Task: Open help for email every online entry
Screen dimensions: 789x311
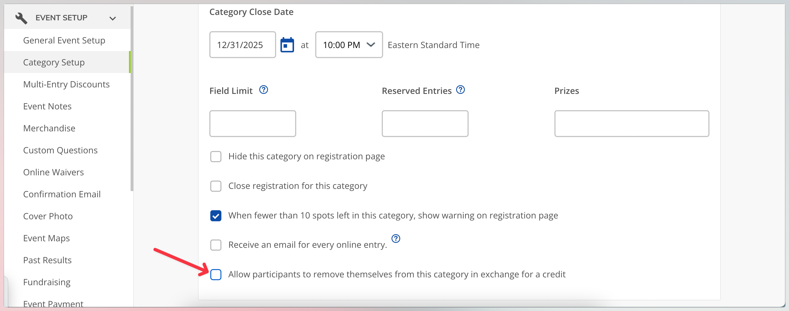Action: (396, 239)
